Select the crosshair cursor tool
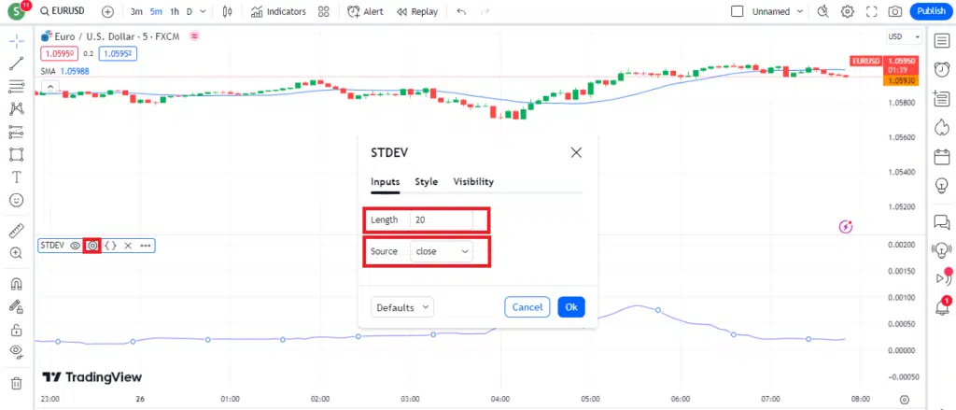The width and height of the screenshot is (956, 410). [17, 41]
